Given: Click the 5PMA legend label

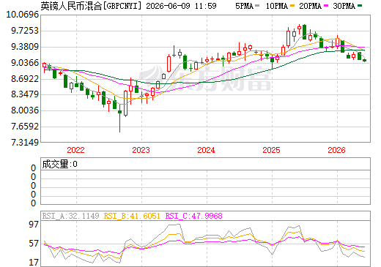Looking at the screenshot, I should (x=245, y=6).
